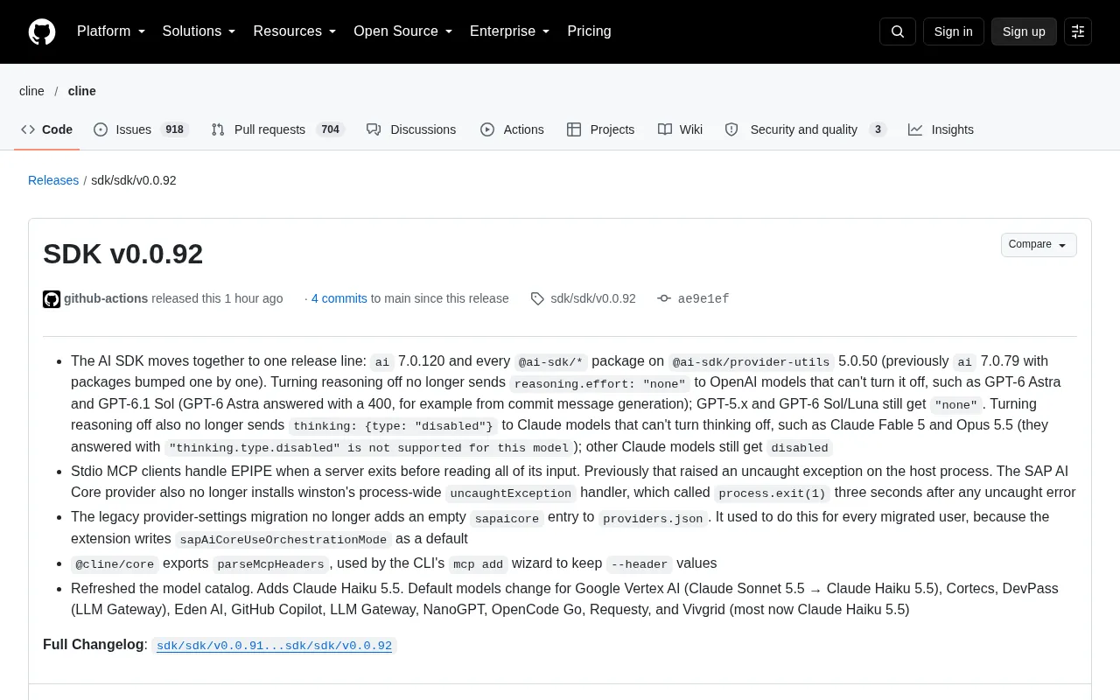Open the cline owner link
The width and height of the screenshot is (1120, 700).
coord(31,91)
